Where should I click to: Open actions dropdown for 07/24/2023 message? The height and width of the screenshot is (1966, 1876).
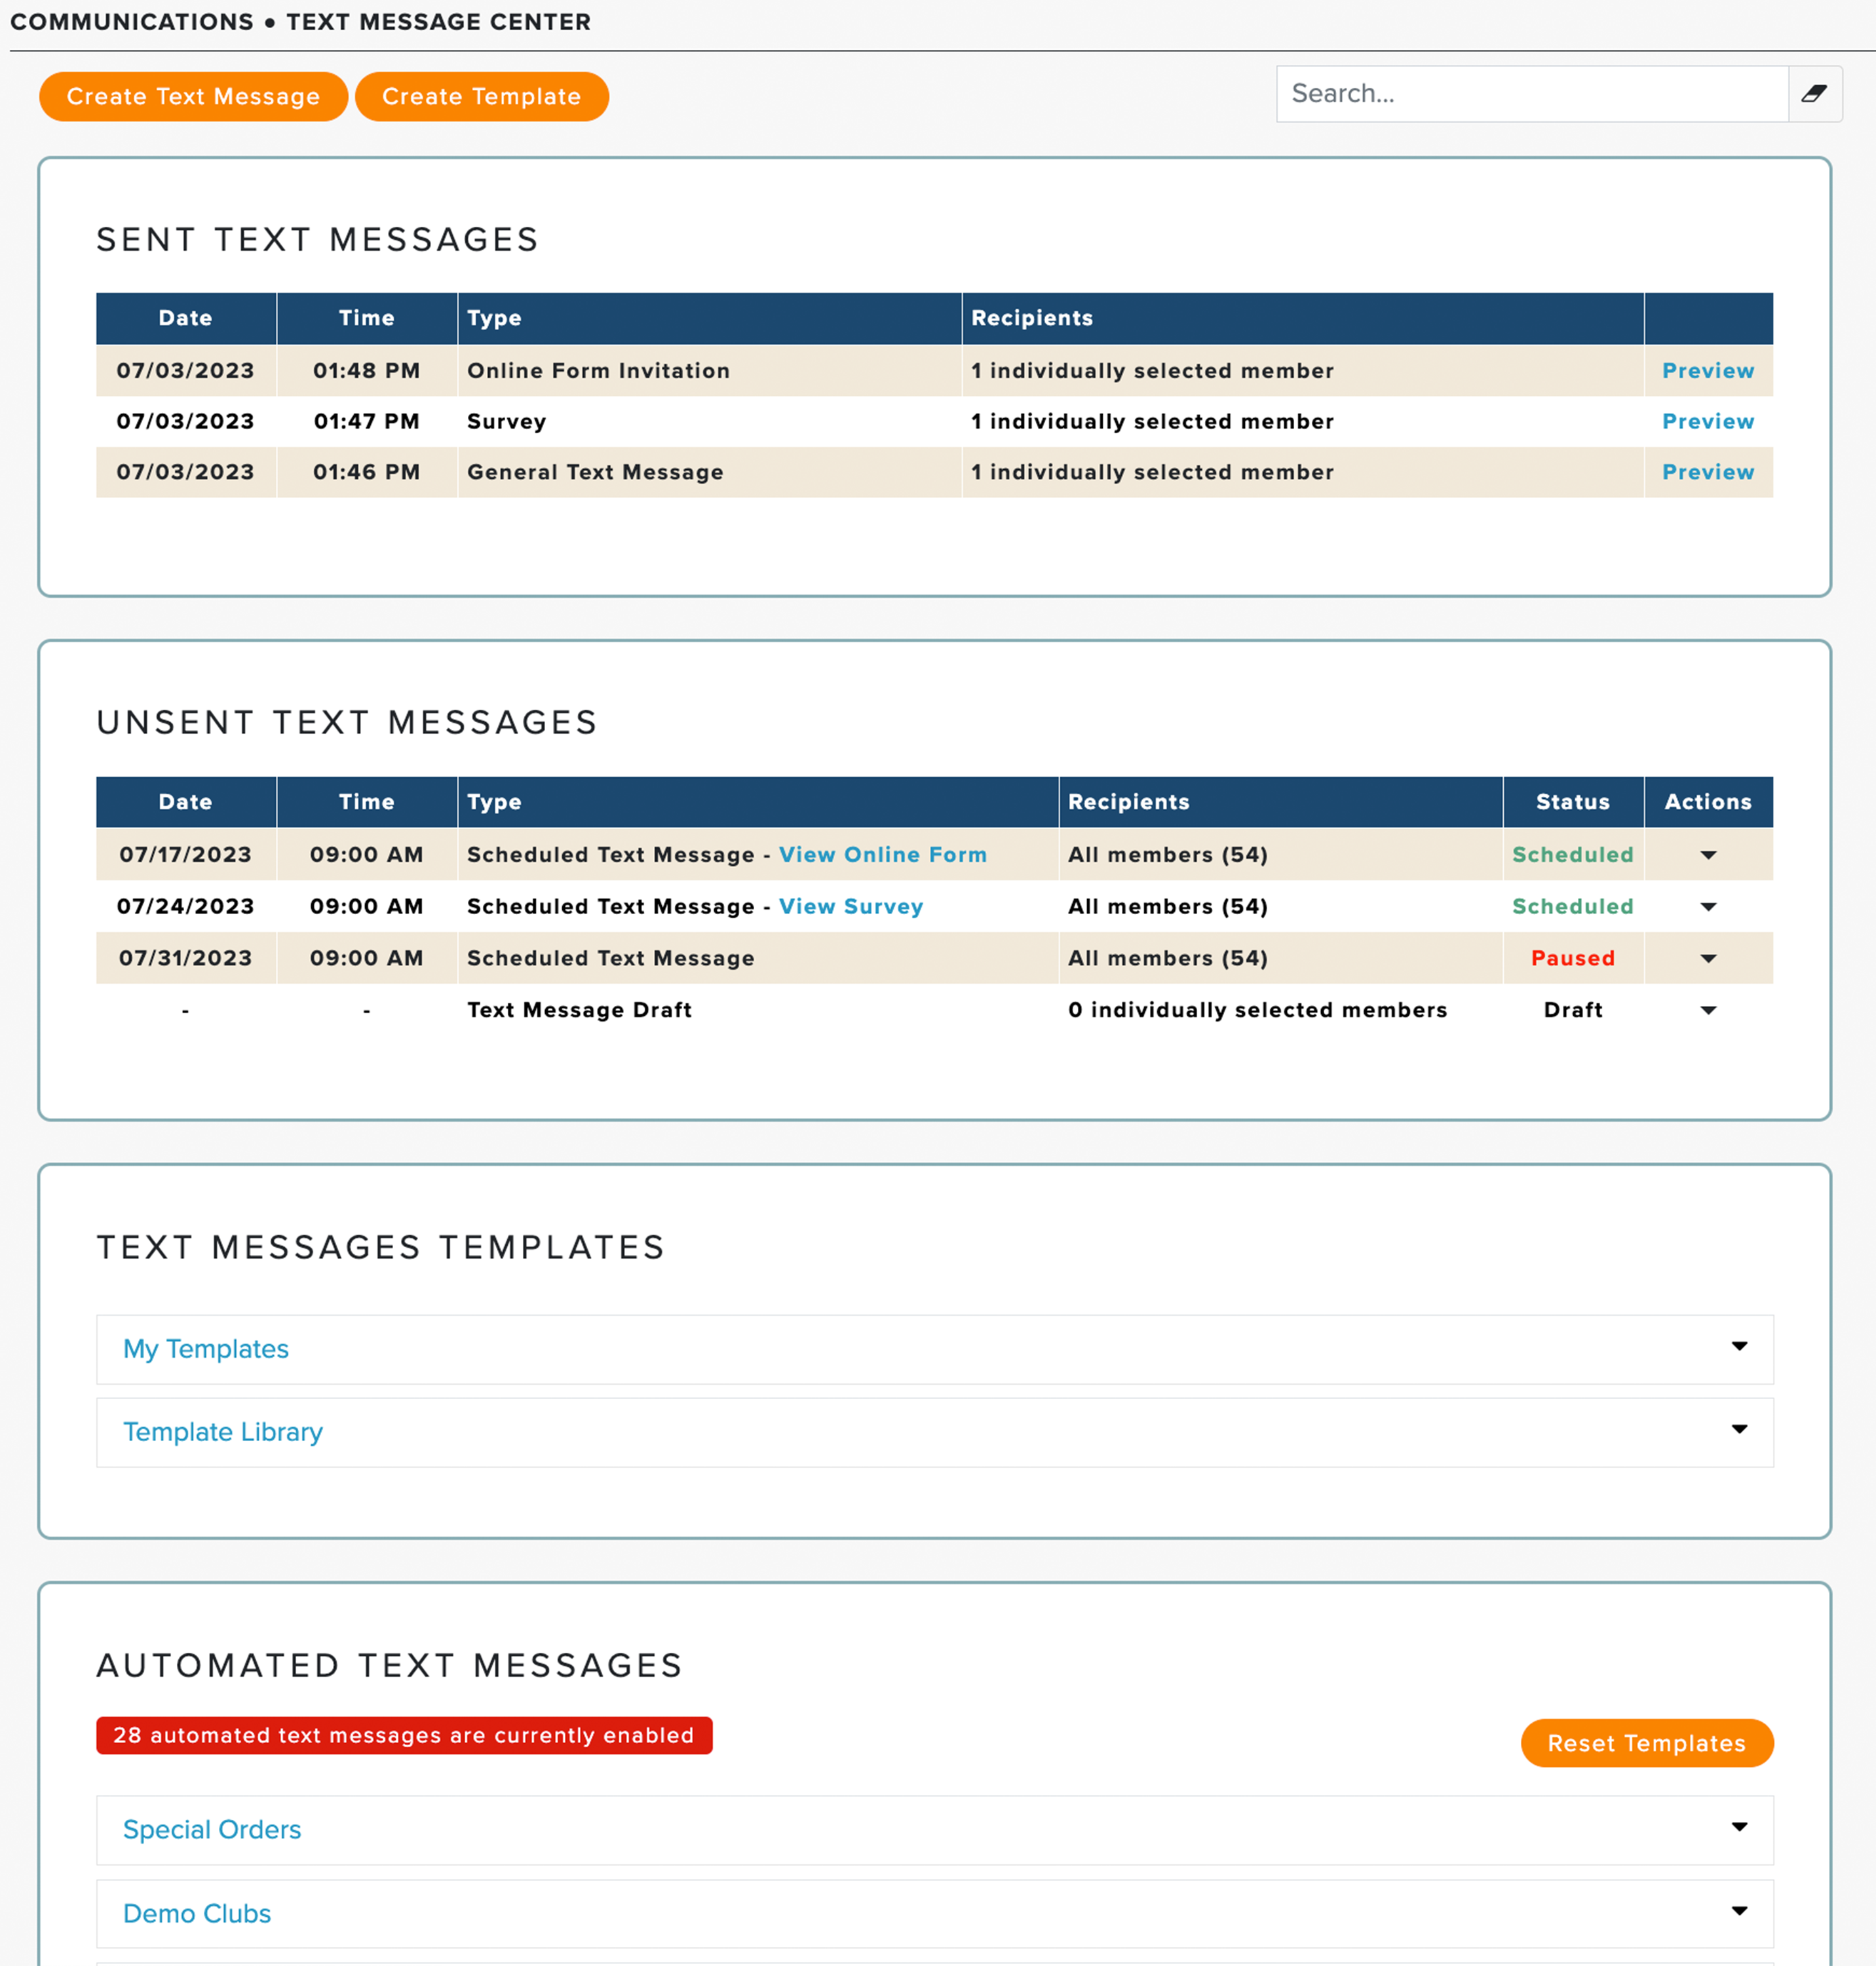coord(1708,907)
